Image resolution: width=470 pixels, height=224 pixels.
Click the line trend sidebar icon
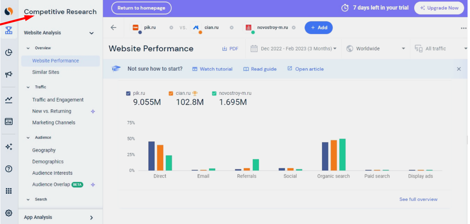point(8,100)
